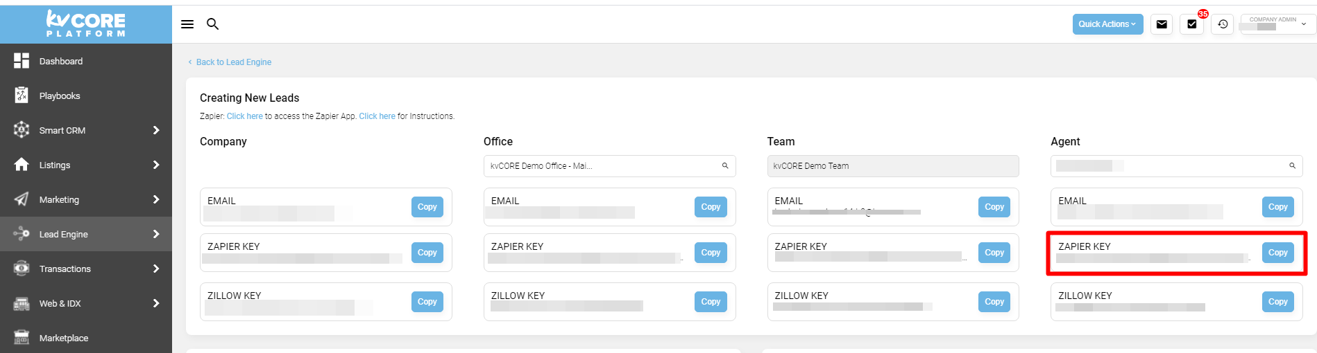Expand the Web & IDX submenu arrow
This screenshot has height=353, width=1317.
(156, 303)
